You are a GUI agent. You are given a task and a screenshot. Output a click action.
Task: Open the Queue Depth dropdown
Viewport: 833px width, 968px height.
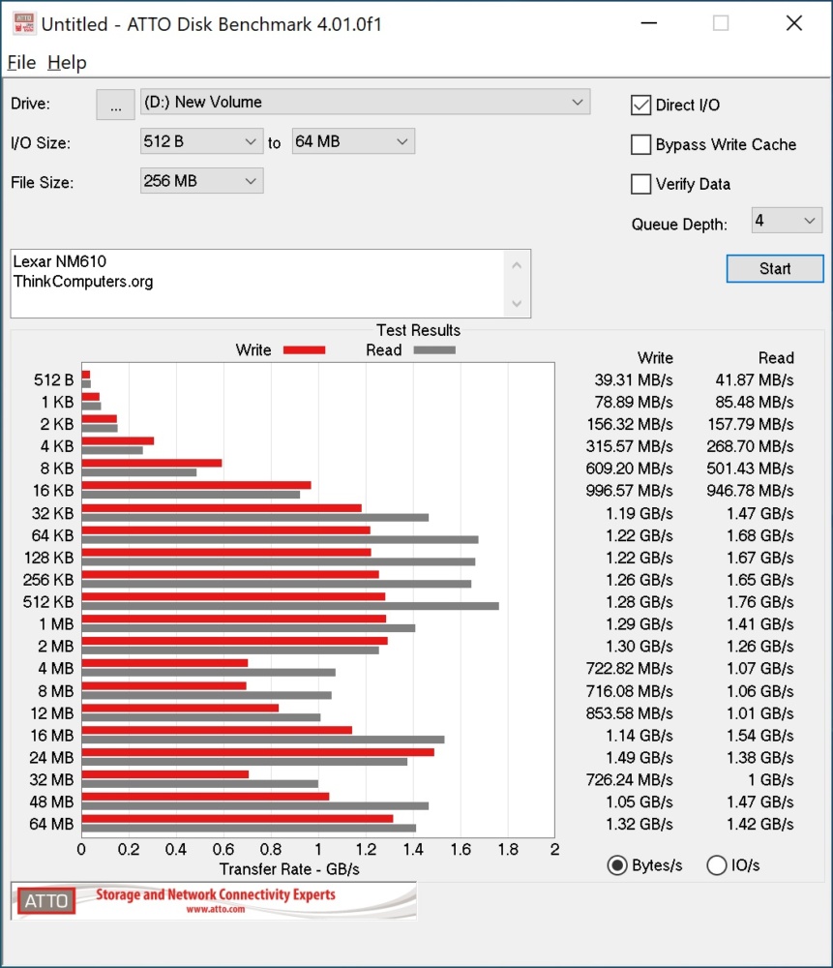pyautogui.click(x=787, y=221)
